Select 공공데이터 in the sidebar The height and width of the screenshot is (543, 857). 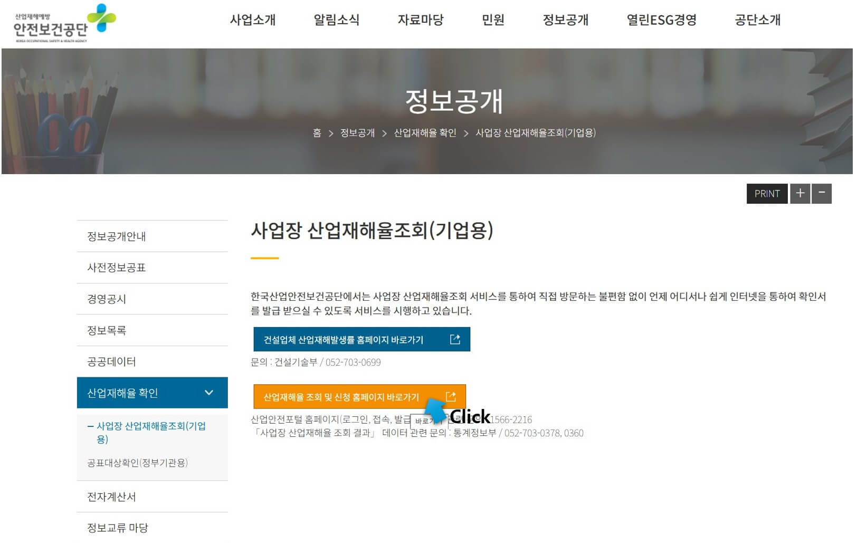click(112, 362)
